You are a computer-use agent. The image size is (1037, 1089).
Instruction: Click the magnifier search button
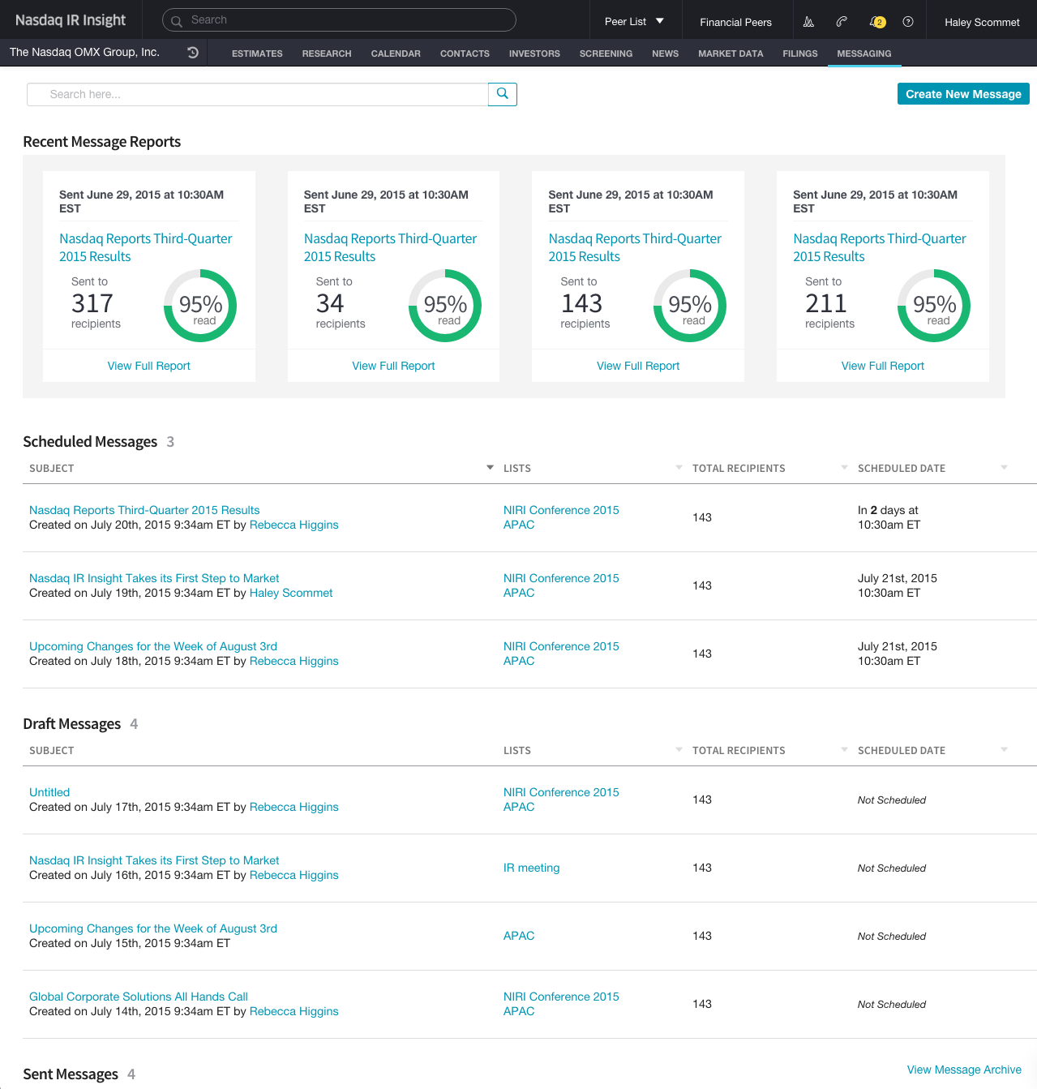503,94
